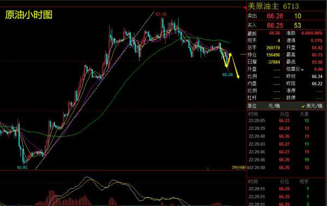Screen dimensions: 327x206
Task: Click the 速涨 value 0.11%
Action: tap(317, 41)
